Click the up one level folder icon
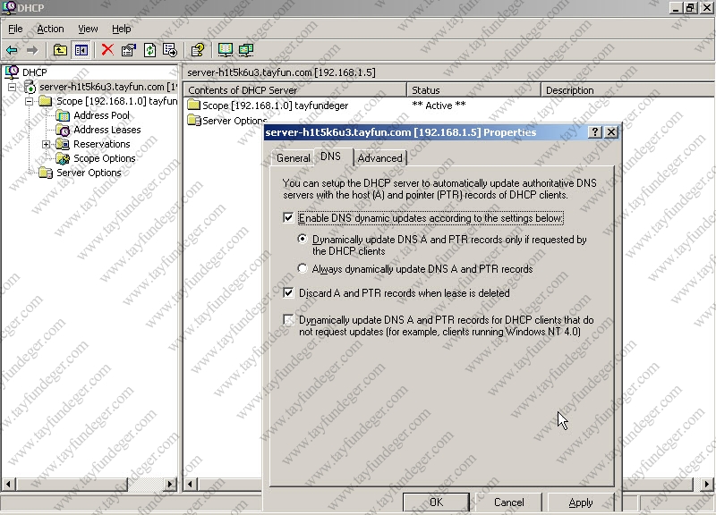 [60, 50]
